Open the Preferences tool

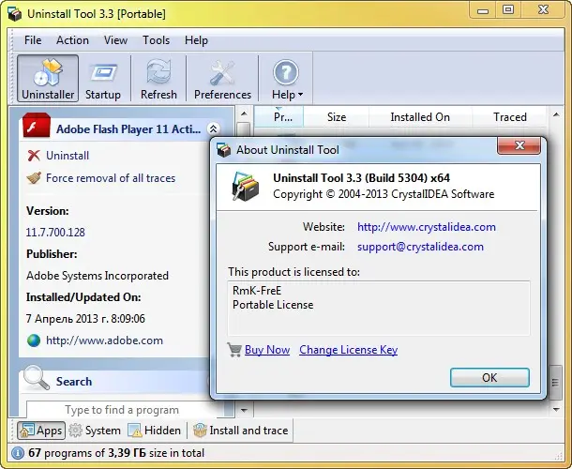(222, 78)
